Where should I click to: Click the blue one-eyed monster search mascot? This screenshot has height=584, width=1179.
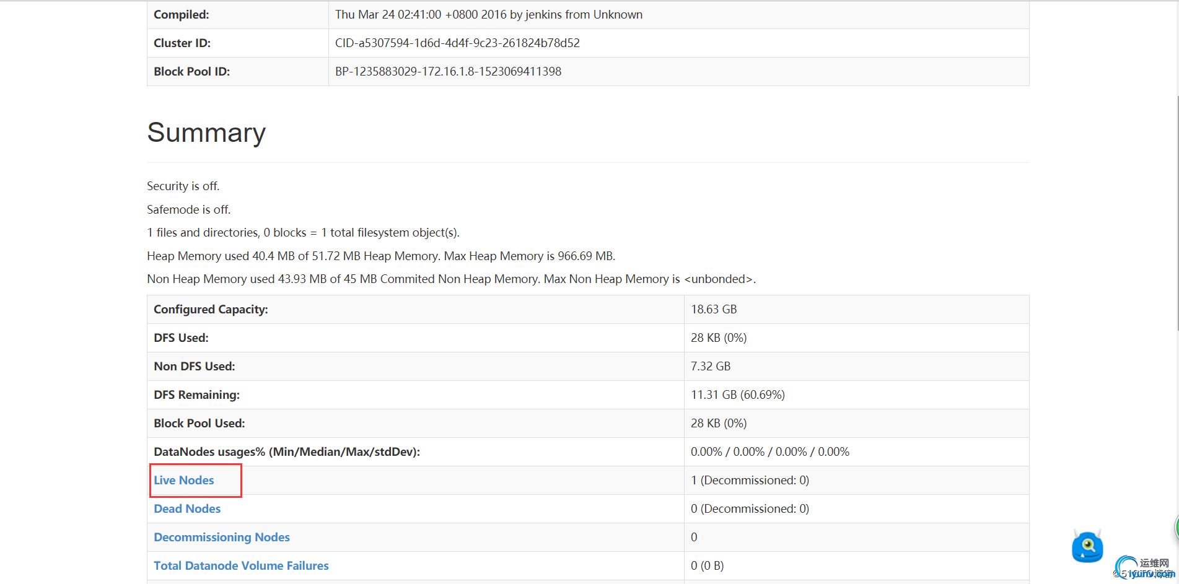pyautogui.click(x=1087, y=546)
